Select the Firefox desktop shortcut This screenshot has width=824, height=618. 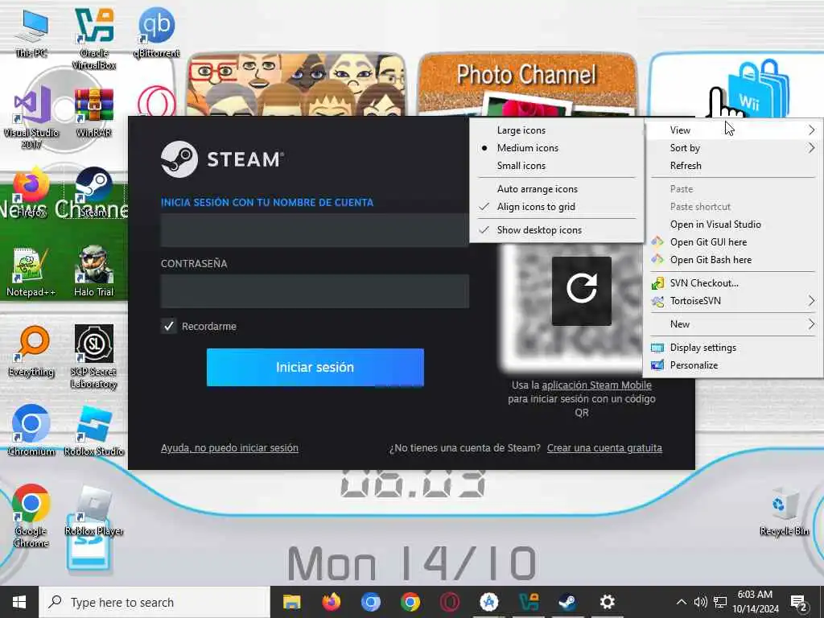point(31,192)
